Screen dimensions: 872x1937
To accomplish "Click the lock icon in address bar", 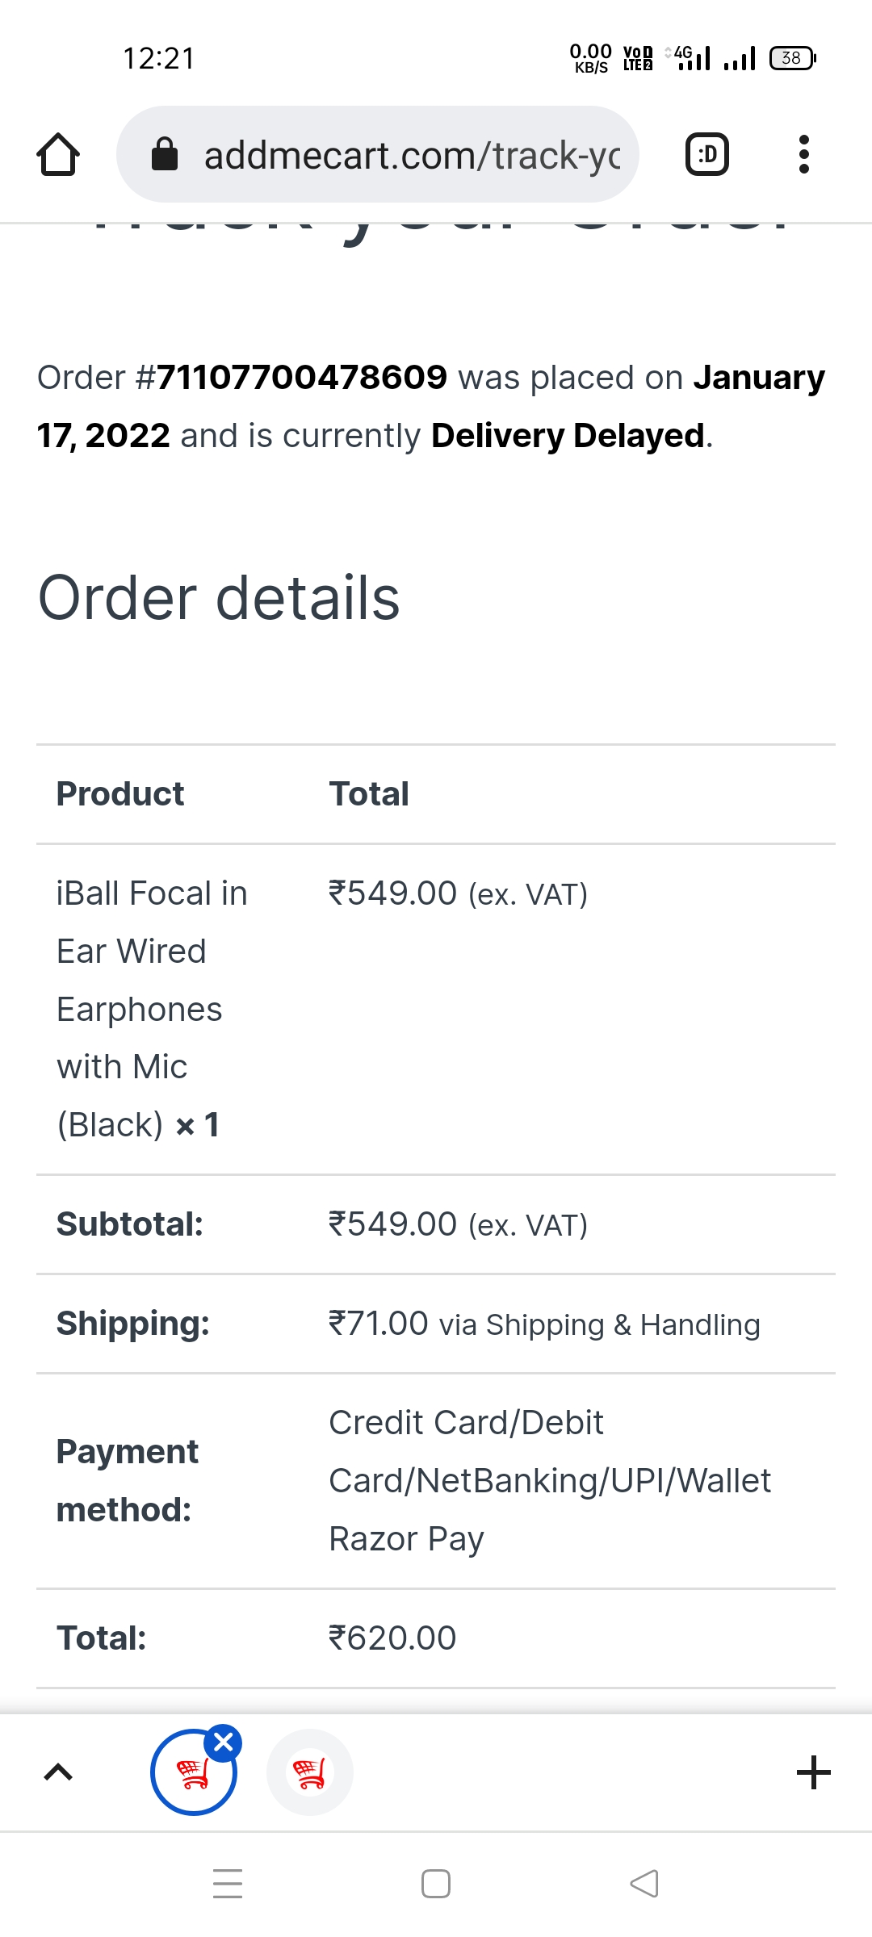I will (165, 154).
